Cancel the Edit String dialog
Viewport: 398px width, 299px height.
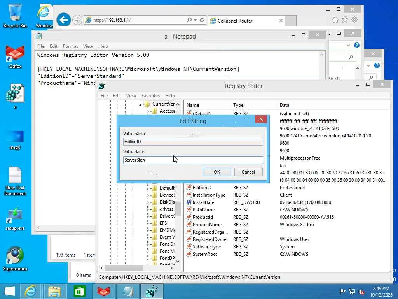pyautogui.click(x=248, y=172)
